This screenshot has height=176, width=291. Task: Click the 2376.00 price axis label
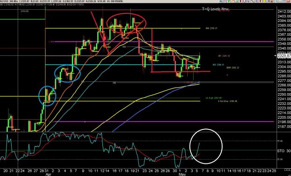coord(284,30)
